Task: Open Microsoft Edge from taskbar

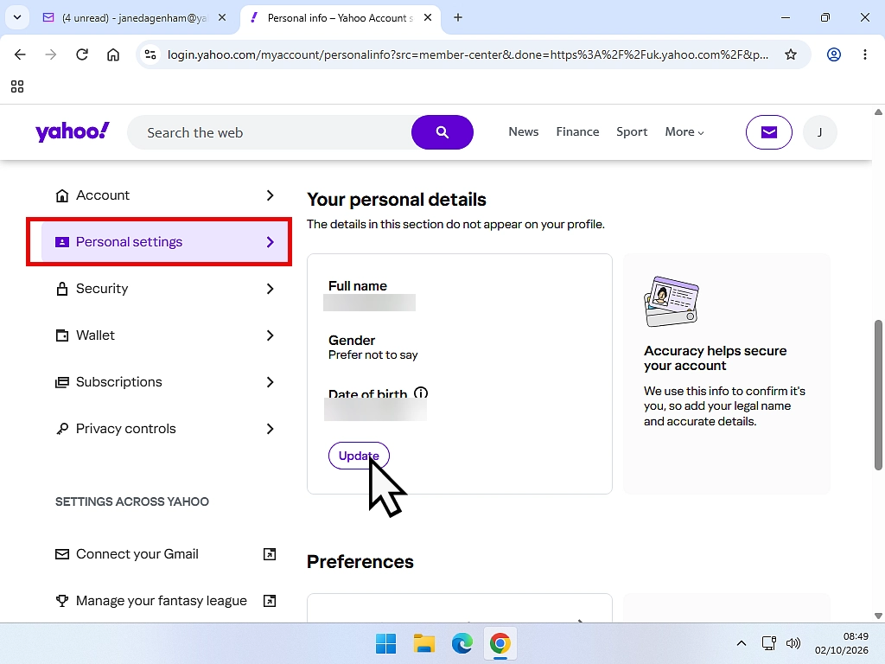Action: tap(462, 643)
